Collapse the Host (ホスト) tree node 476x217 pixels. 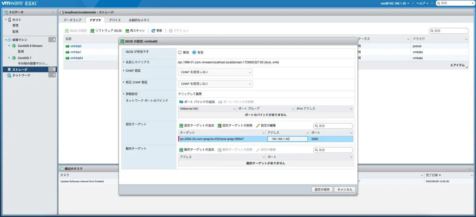(6, 19)
